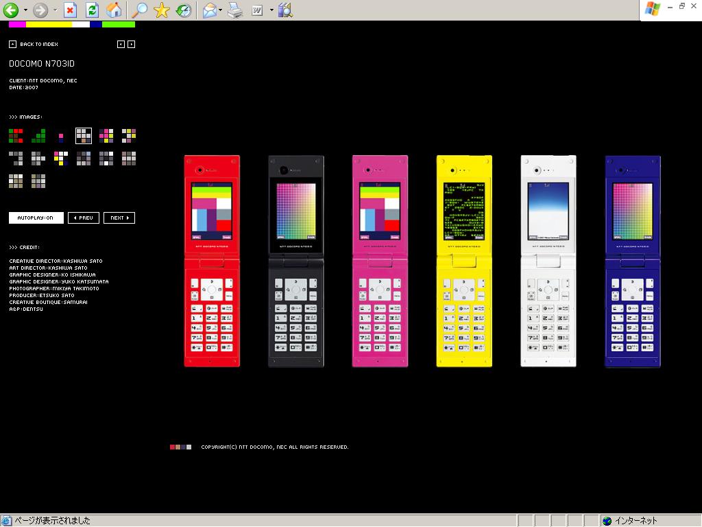Click the Prev button
Screen dimensions: 702x527
(84, 218)
